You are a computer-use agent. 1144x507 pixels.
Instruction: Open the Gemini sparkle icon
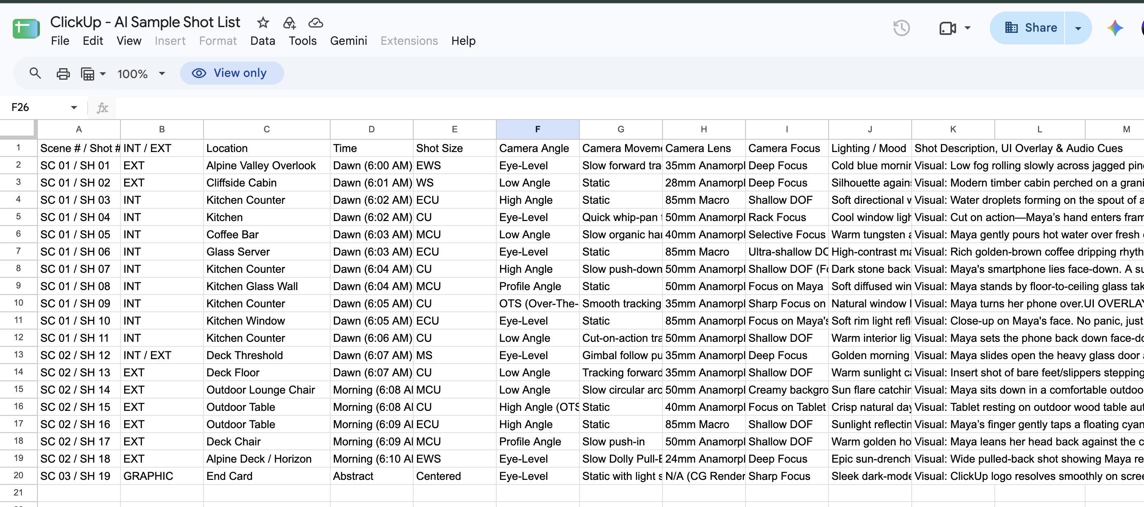pos(1115,28)
